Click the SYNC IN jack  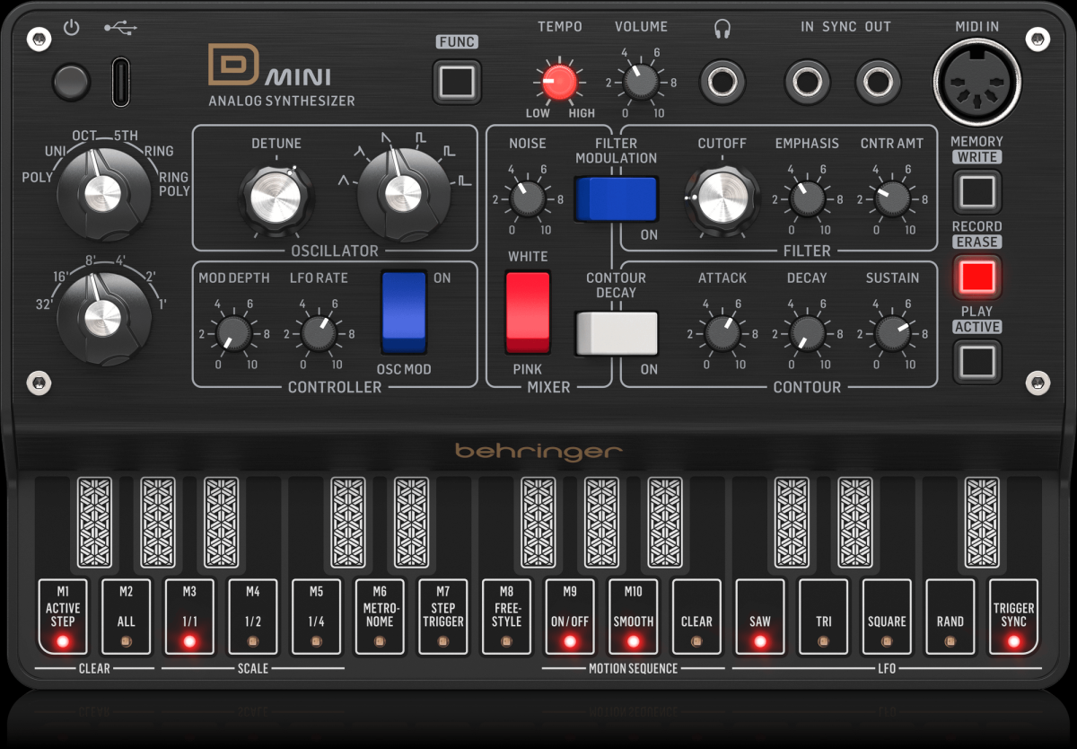point(807,83)
